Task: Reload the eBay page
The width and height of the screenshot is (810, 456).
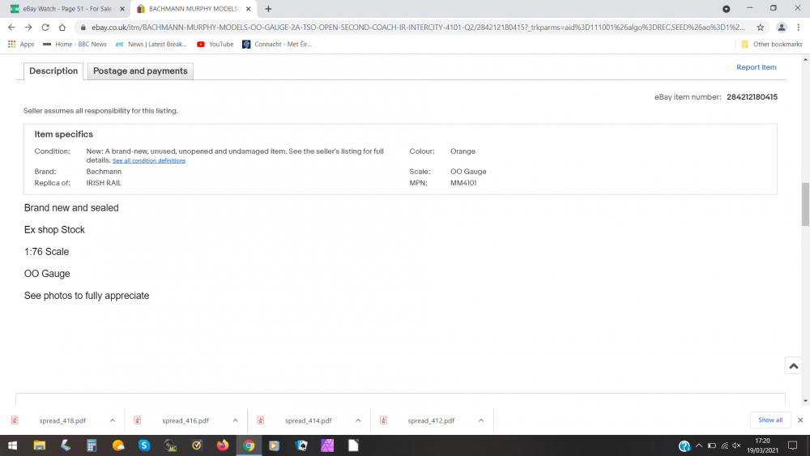Action: pos(45,27)
